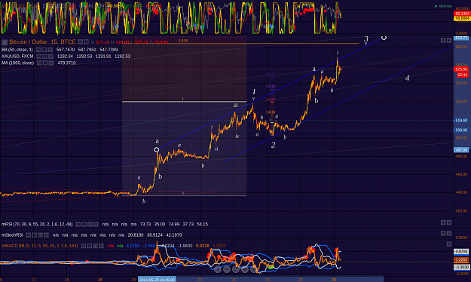View mRSI indicator source code
Screen dimensions: 471x282
(90, 224)
